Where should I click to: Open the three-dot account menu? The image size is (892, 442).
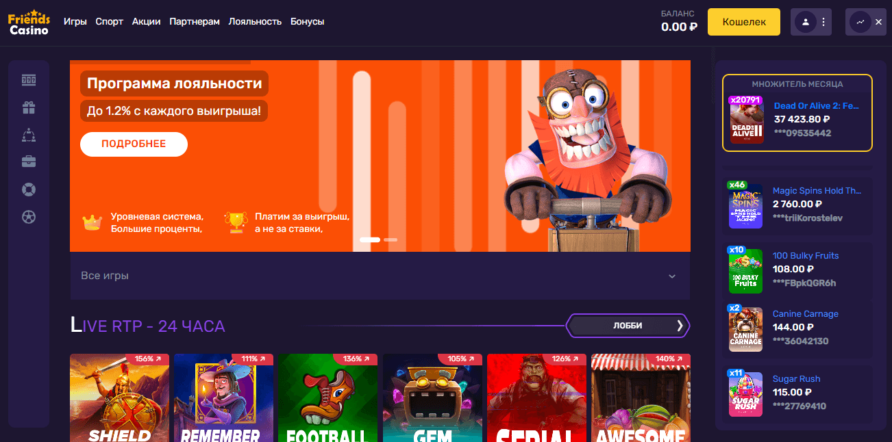[x=823, y=22]
